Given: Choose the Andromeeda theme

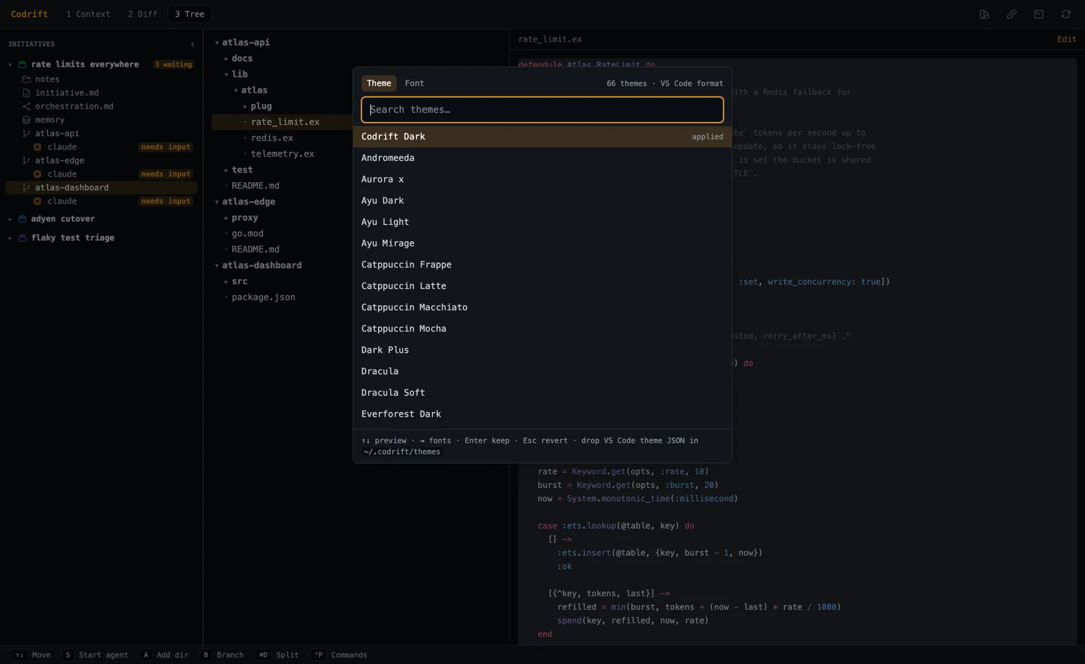Looking at the screenshot, I should coord(542,158).
